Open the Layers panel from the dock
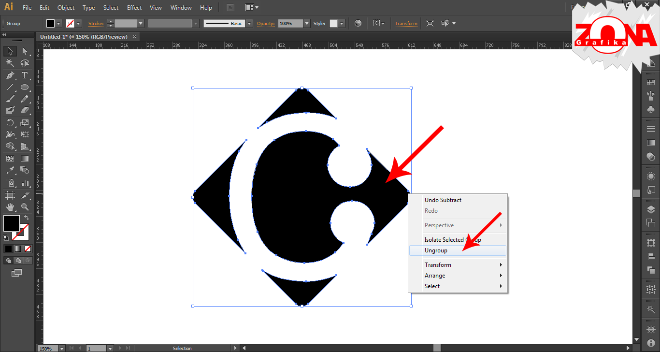Image resolution: width=660 pixels, height=352 pixels. pyautogui.click(x=651, y=210)
